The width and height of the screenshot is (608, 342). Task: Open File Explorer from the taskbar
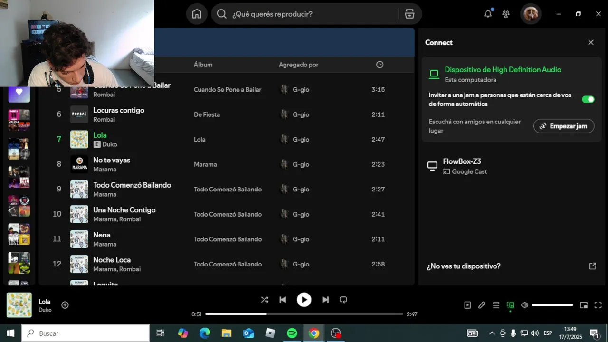(x=227, y=333)
